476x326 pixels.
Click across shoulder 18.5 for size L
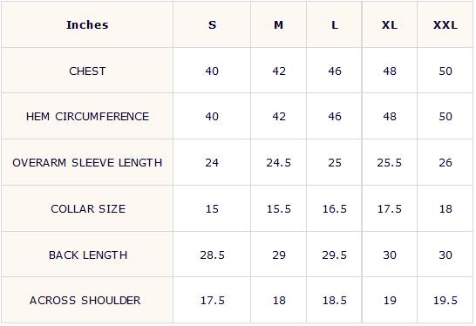click(334, 300)
